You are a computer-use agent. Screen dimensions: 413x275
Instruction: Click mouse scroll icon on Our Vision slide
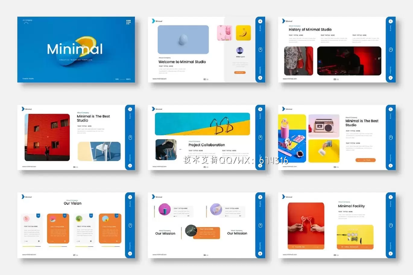click(130, 225)
